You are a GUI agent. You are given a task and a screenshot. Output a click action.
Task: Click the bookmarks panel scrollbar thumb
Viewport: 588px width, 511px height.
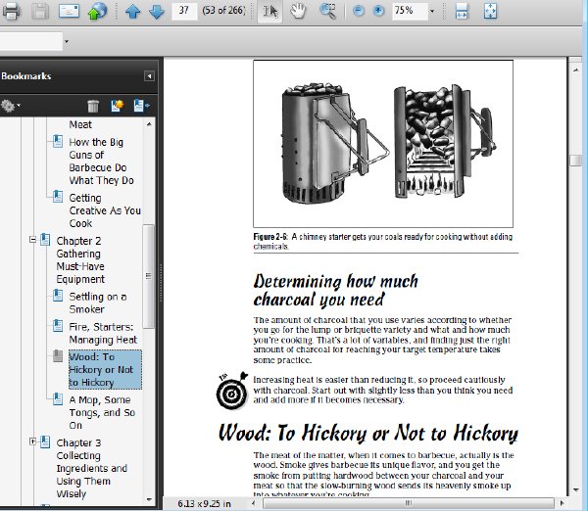click(x=149, y=276)
